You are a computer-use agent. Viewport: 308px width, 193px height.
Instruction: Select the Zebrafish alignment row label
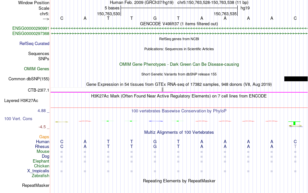click(x=41, y=176)
